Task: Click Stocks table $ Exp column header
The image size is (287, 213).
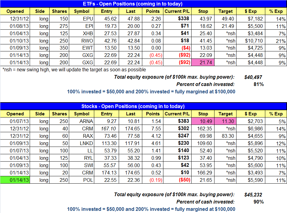Action: pyautogui.click(x=251, y=114)
